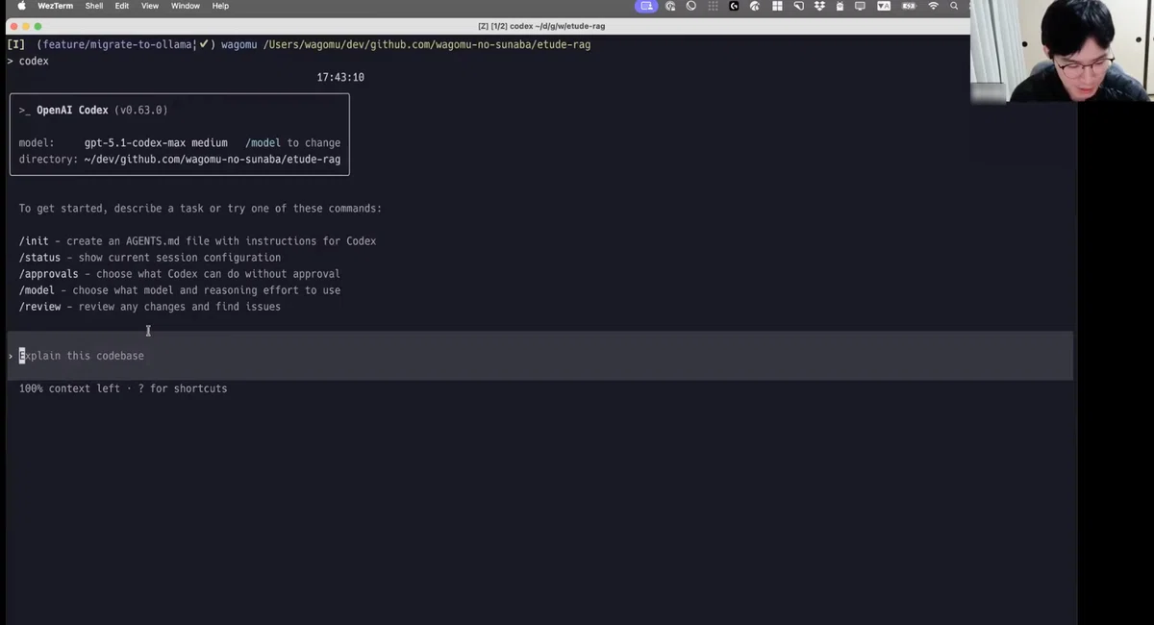Open the Help menu
Viewport: 1154px width, 625px height.
[x=220, y=6]
